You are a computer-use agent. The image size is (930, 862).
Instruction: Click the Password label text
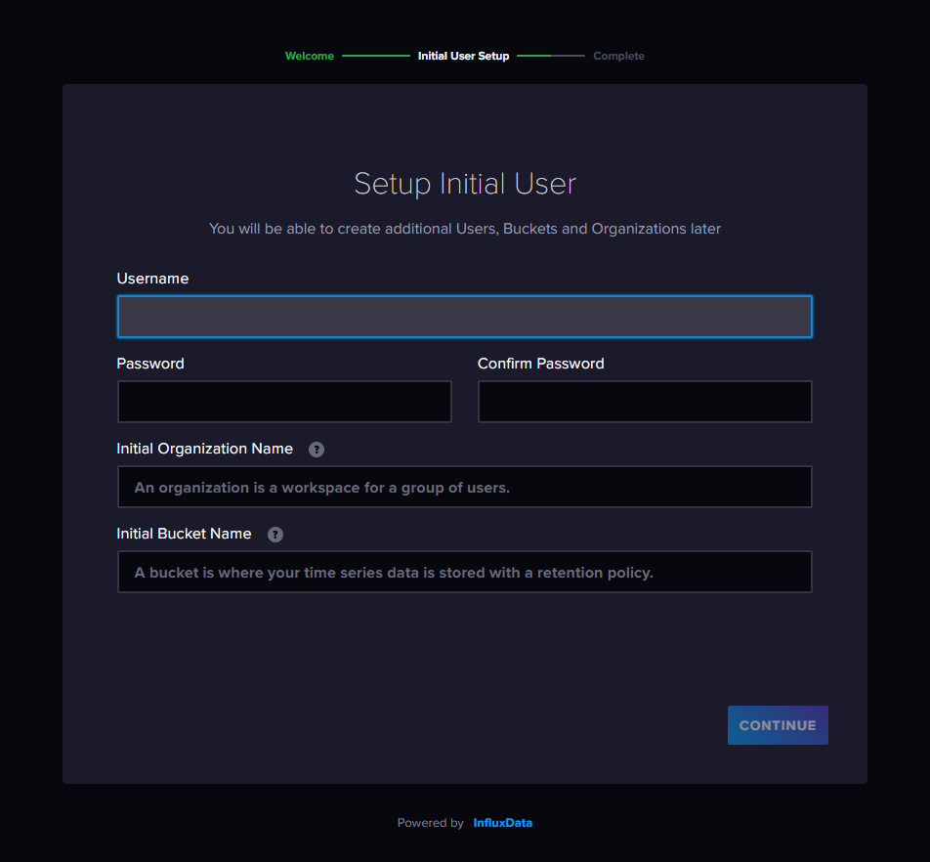150,364
